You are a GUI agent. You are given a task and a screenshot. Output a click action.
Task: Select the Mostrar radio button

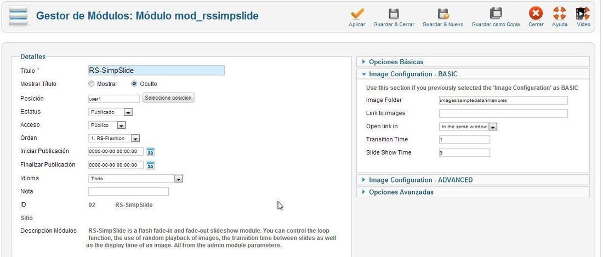pyautogui.click(x=91, y=84)
